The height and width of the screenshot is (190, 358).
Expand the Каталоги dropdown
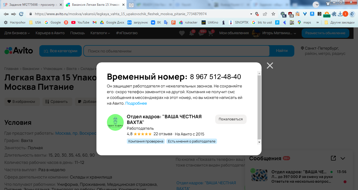coord(100,33)
